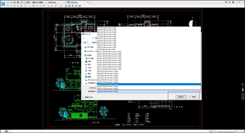Click the Undo arrow icon

pos(8,6)
